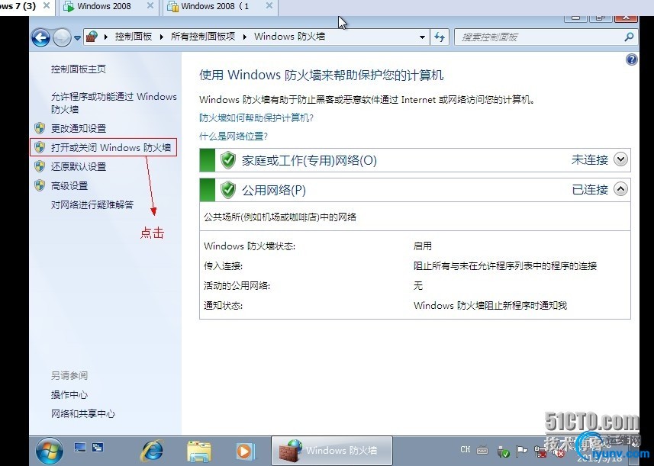Open 更改通知设置 link
Image resolution: width=654 pixels, height=466 pixels.
coord(79,128)
